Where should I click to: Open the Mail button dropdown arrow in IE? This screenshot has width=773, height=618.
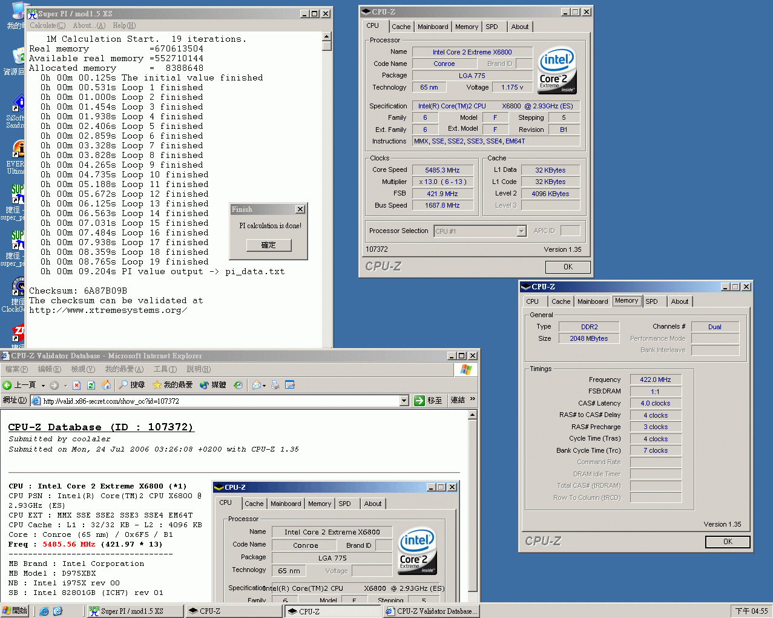[265, 386]
